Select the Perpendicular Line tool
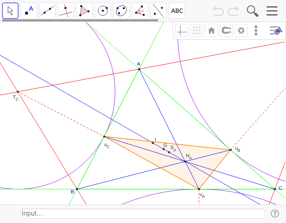286x223 pixels. (x=66, y=11)
